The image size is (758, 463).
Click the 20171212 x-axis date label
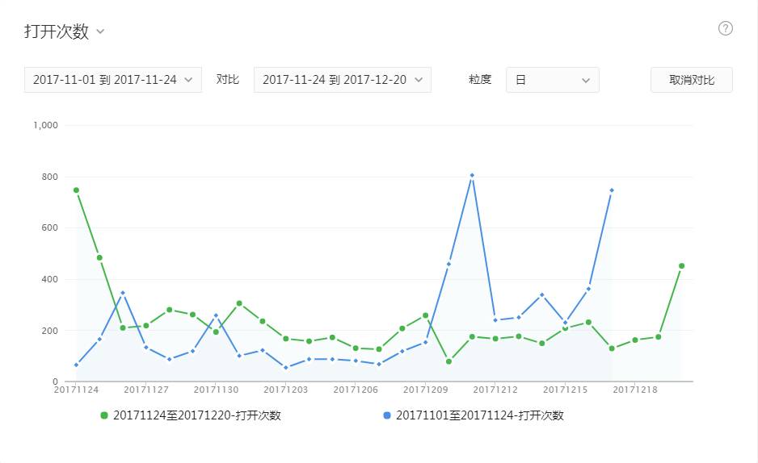coord(495,390)
